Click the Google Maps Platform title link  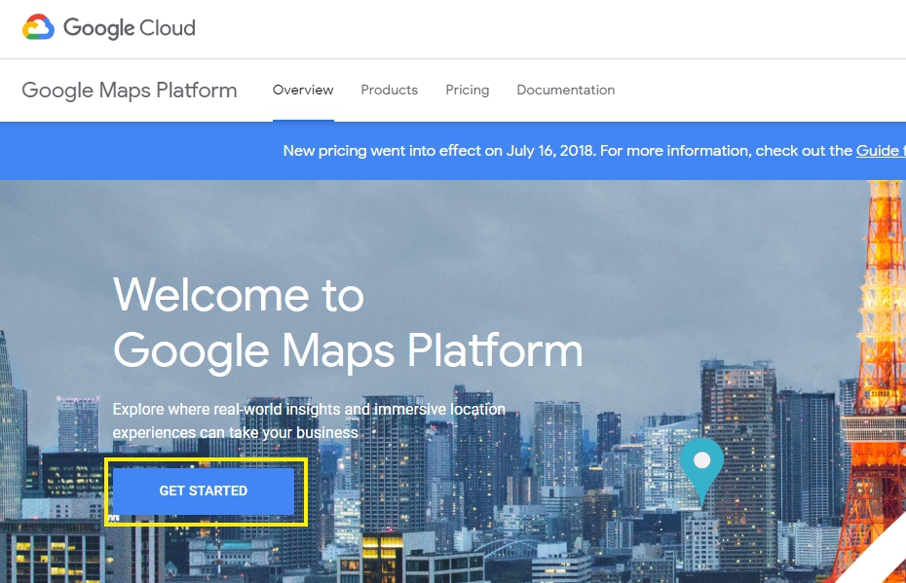[130, 91]
